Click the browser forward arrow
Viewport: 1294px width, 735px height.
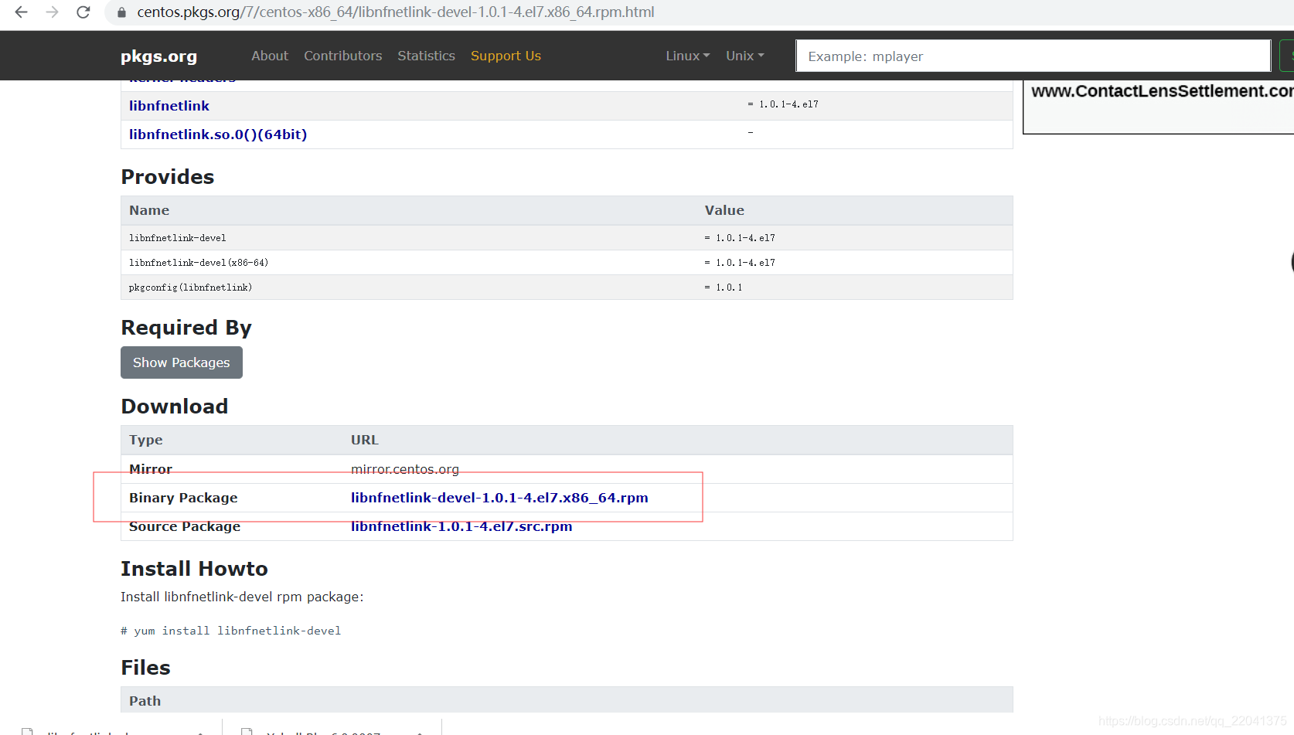pyautogui.click(x=52, y=12)
